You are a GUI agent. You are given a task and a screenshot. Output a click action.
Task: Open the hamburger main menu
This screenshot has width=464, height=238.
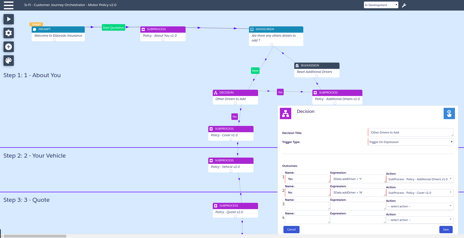click(9, 5)
